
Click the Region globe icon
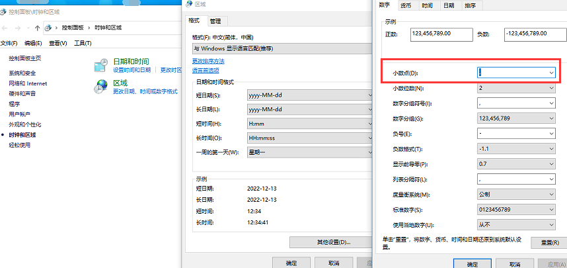pyautogui.click(x=101, y=87)
